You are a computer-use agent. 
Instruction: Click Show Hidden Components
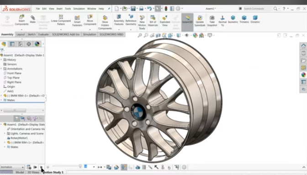pos(105,23)
